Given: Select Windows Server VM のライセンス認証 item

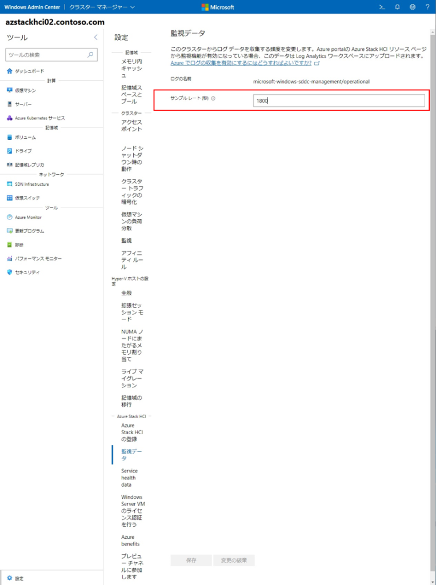Looking at the screenshot, I should tap(133, 511).
